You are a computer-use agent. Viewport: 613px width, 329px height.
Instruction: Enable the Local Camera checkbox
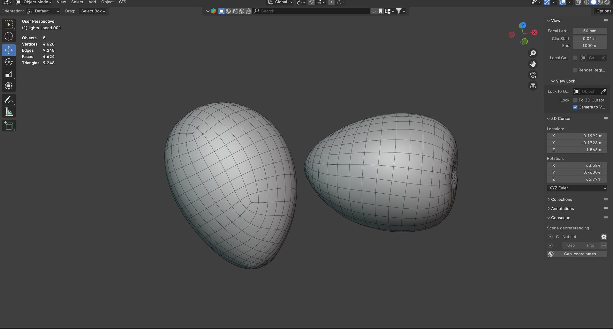click(x=575, y=58)
